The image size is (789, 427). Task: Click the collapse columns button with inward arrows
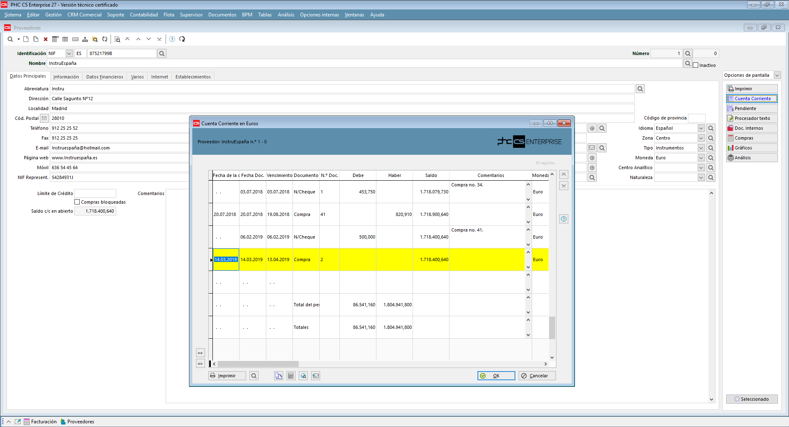click(200, 353)
